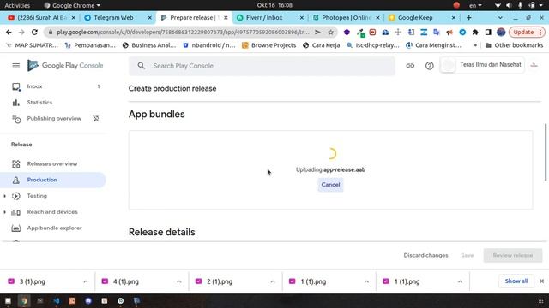The height and width of the screenshot is (308, 549).
Task: Close the downloads bar
Action: click(x=541, y=281)
